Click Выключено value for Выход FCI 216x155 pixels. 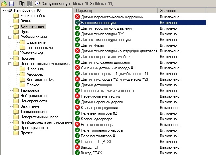[170, 147]
